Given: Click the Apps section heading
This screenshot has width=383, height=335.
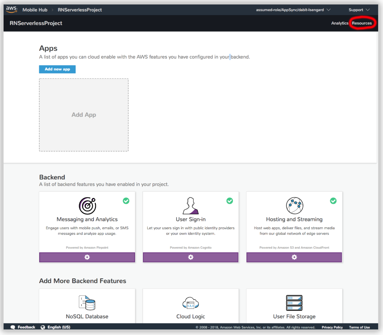Looking at the screenshot, I should 48,48.
